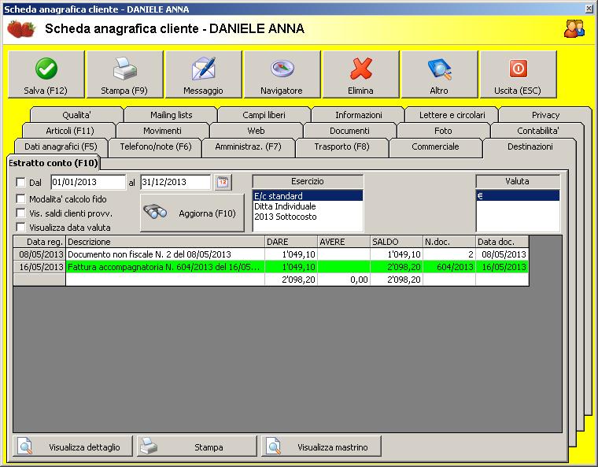Open Altro magnifier icon
The height and width of the screenshot is (467, 598).
[439, 69]
